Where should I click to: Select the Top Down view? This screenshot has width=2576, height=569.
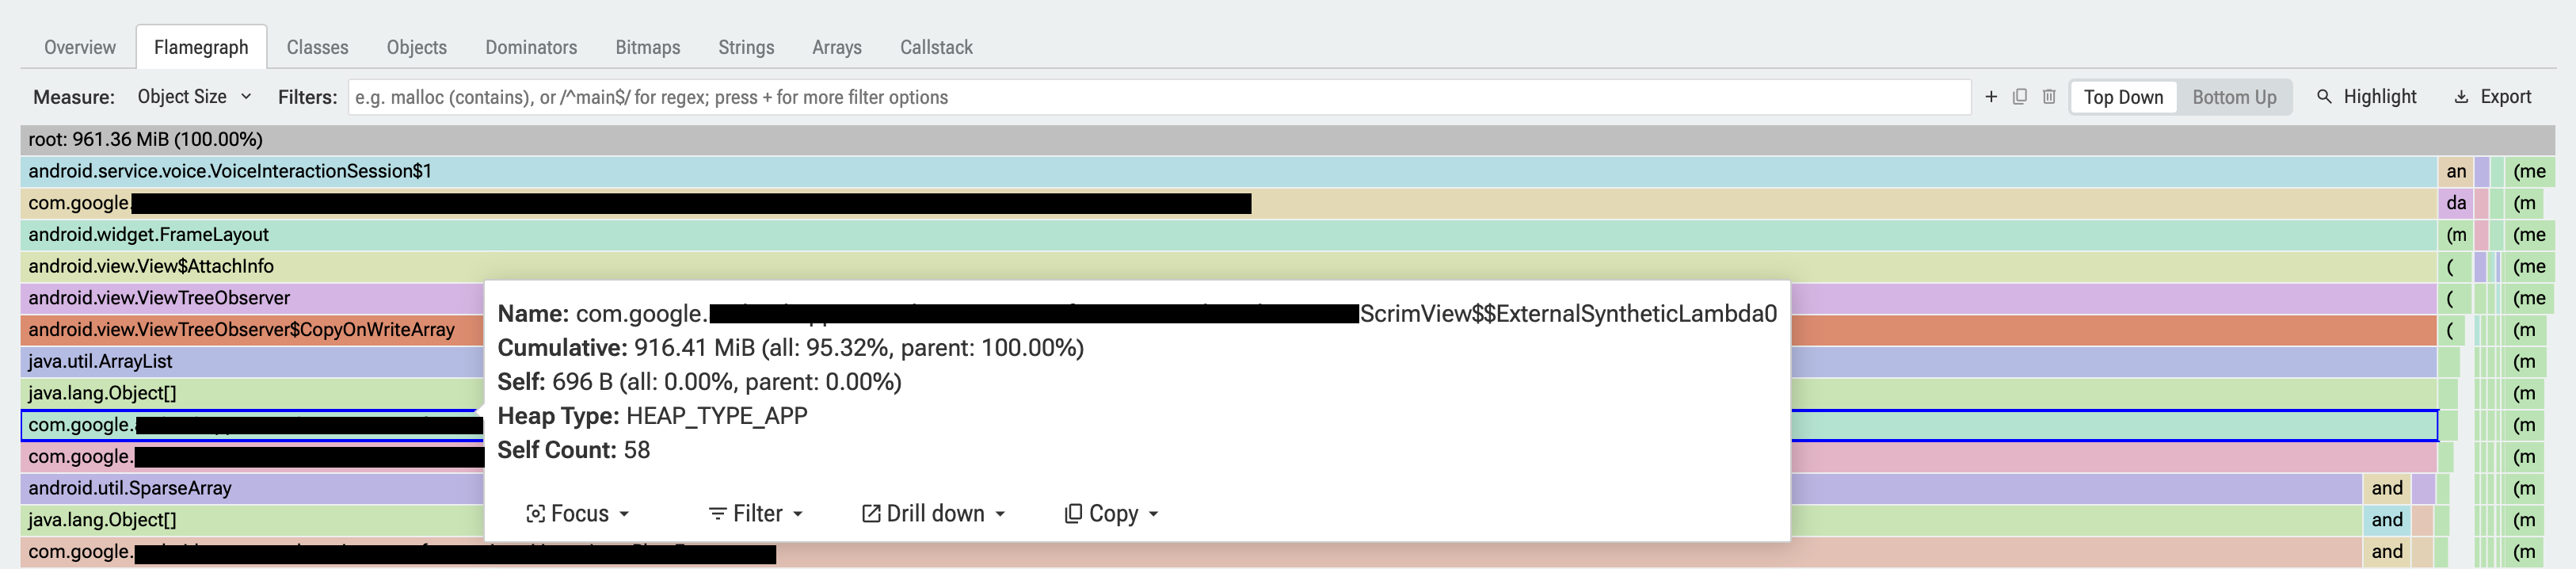(2123, 97)
